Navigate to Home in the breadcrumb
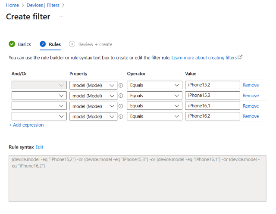This screenshot has height=214, width=276. click(12, 5)
